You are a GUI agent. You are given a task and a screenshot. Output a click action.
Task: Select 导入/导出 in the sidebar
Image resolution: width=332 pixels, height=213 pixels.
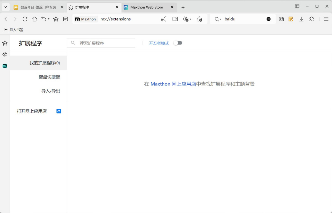pyautogui.click(x=51, y=91)
